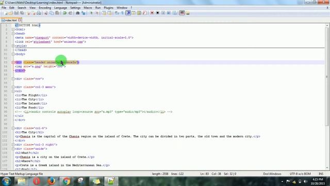This screenshot has height=186, width=330.
Task: Click the Print toolbar icon
Action: tap(39, 13)
